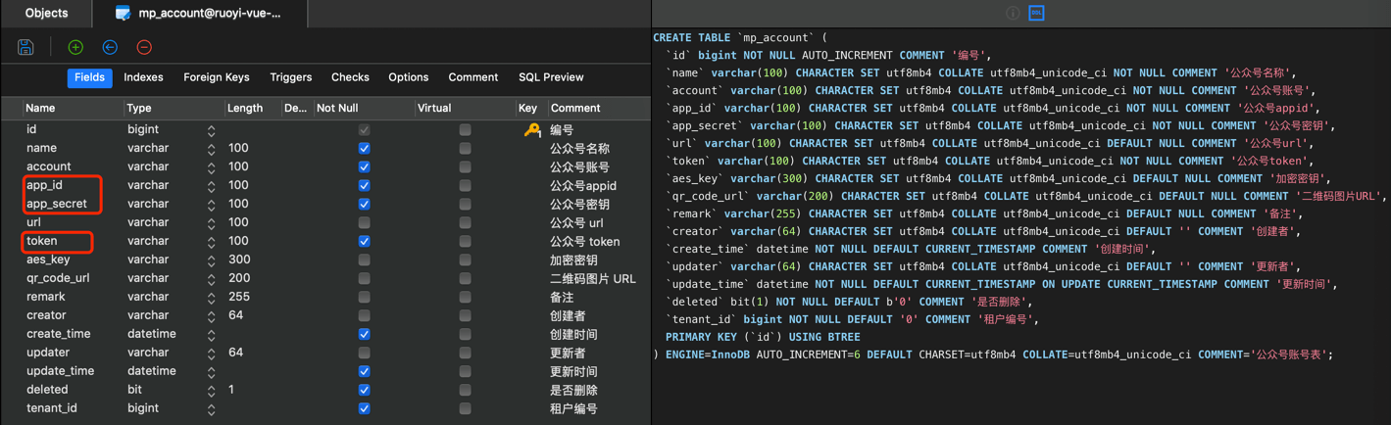The width and height of the screenshot is (1391, 425).
Task: Open the SQL Preview tab
Action: [x=551, y=77]
